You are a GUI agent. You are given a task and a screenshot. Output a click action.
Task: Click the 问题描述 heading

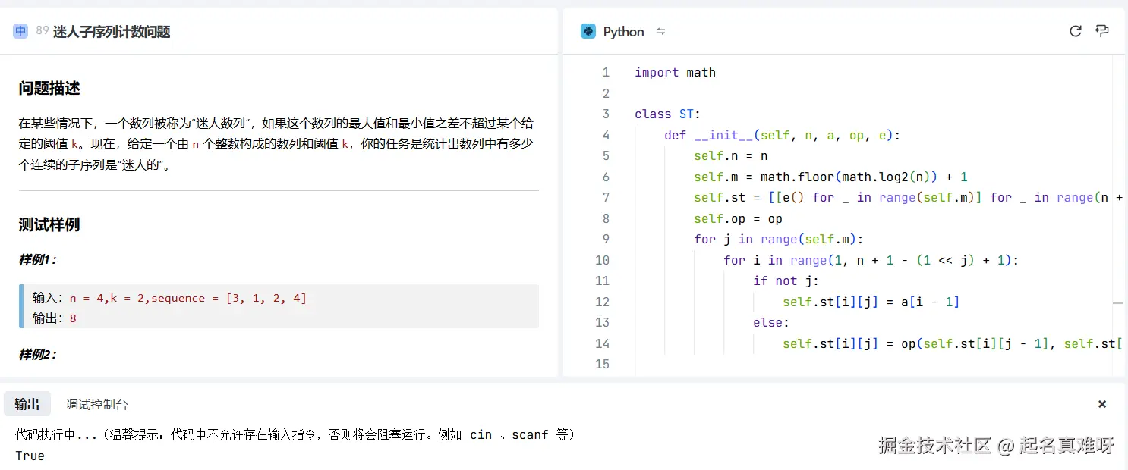coord(49,89)
